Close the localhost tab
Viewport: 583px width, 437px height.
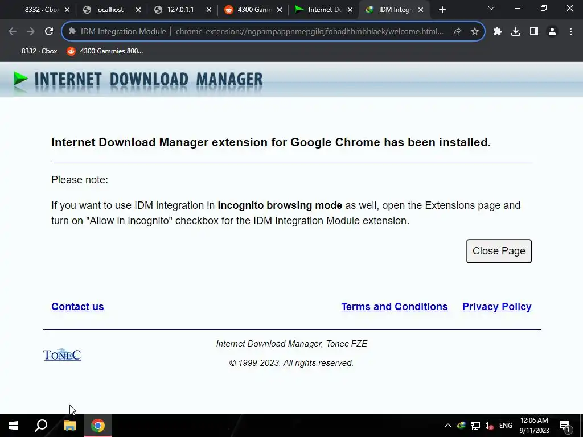click(138, 10)
